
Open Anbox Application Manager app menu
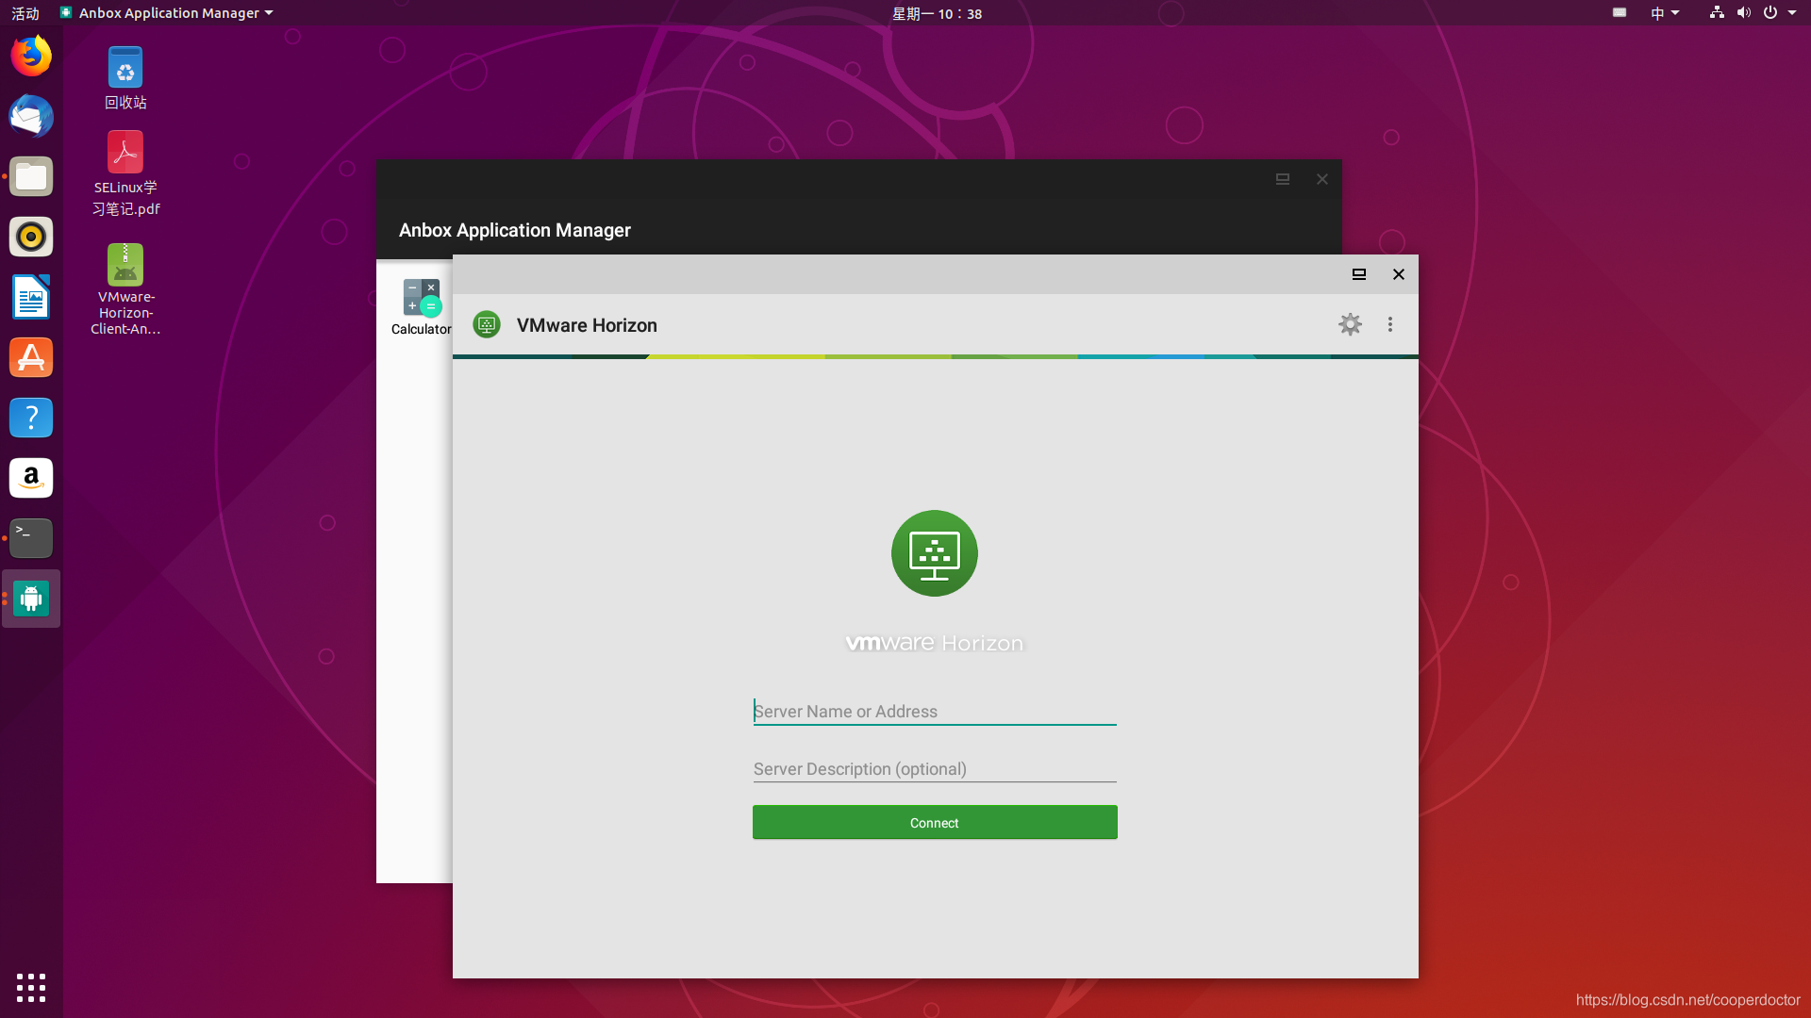coord(166,13)
